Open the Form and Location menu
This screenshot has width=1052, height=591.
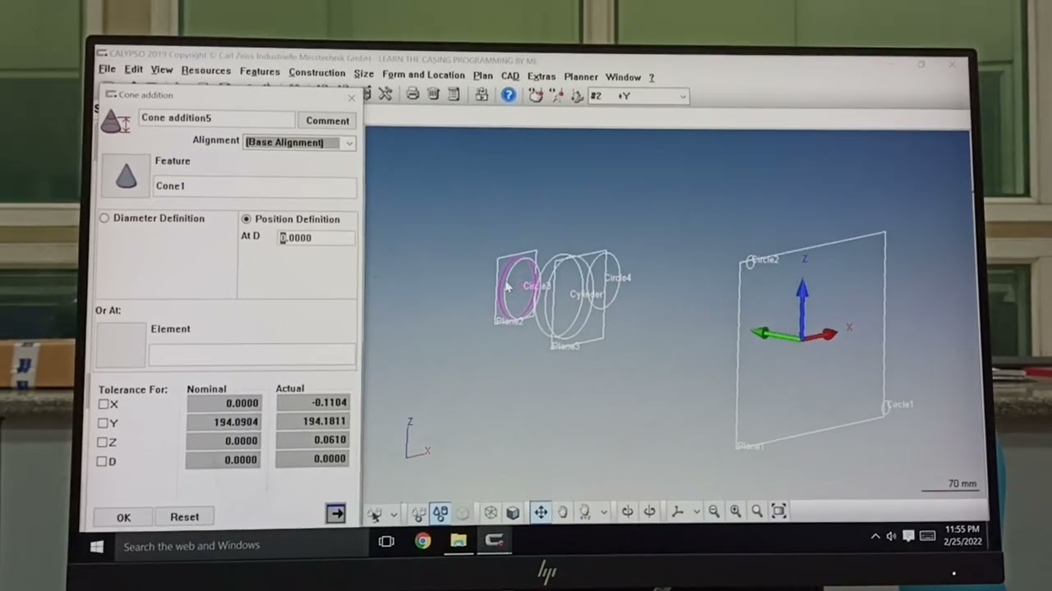423,75
